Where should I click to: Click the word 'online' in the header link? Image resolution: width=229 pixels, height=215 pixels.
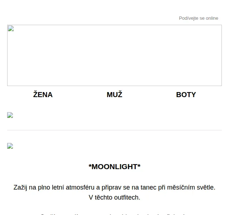pos(212,18)
